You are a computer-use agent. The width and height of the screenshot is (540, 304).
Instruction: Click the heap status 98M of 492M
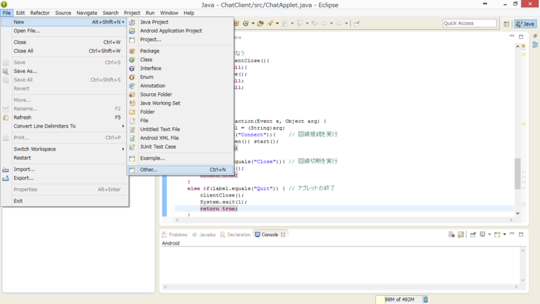[399, 299]
